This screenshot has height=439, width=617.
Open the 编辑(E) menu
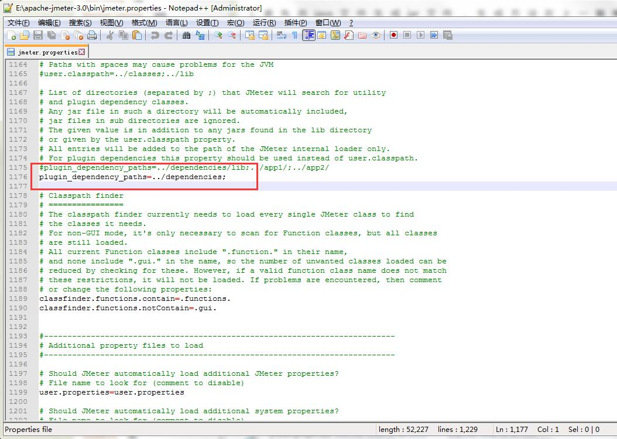pyautogui.click(x=49, y=23)
